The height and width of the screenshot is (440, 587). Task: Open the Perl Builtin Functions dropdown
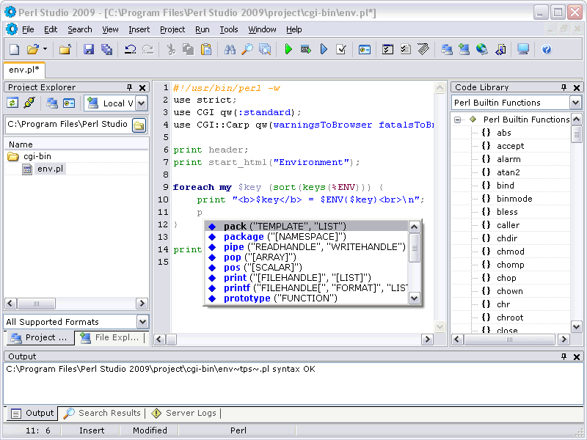pos(575,103)
